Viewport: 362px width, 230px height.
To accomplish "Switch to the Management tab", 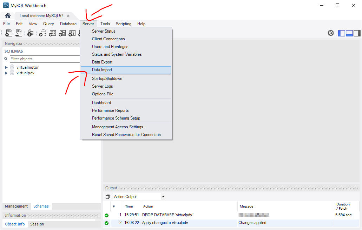I will pyautogui.click(x=17, y=206).
